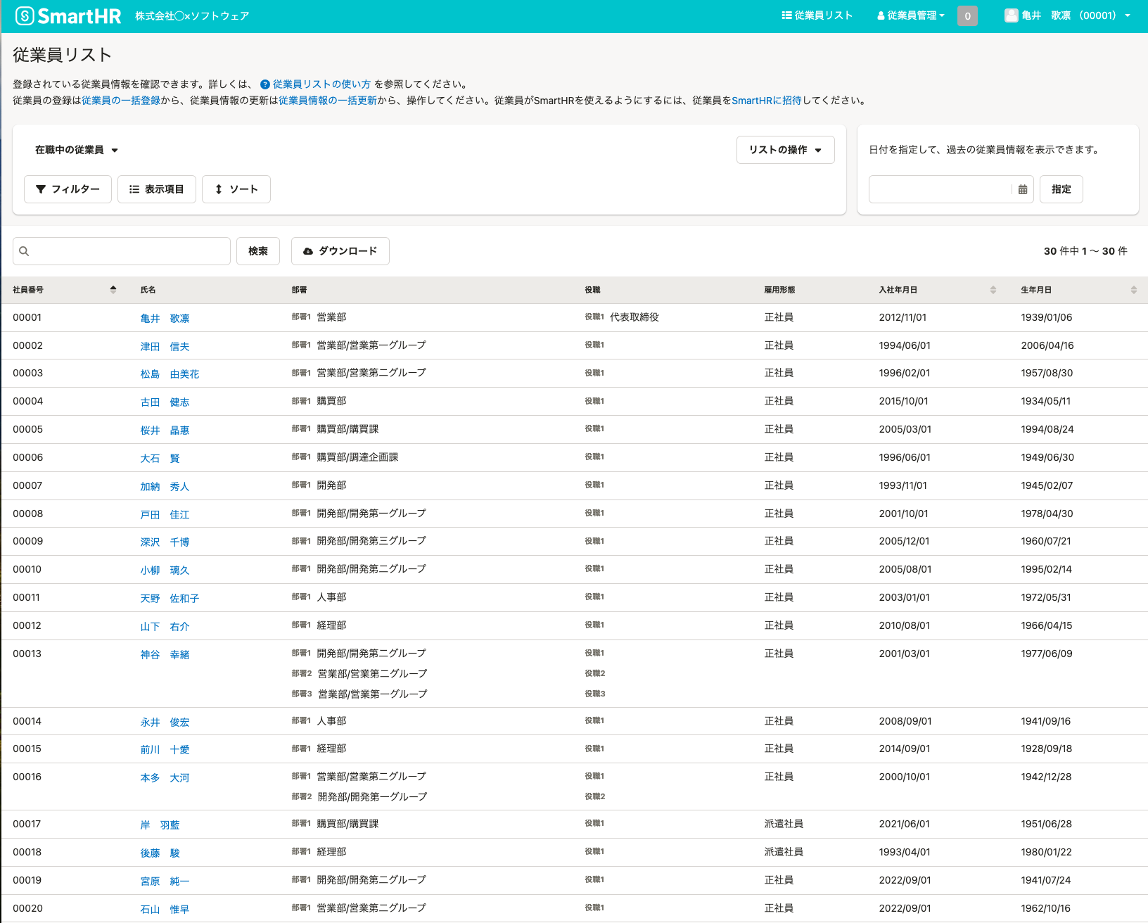Click the 表示項目 button
1148x923 pixels.
(156, 189)
